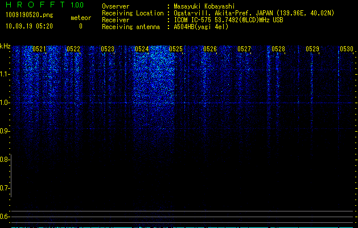Viewport: 358px width, 228px height.
Task: Click the 0524 time marker
Action: pyautogui.click(x=142, y=49)
